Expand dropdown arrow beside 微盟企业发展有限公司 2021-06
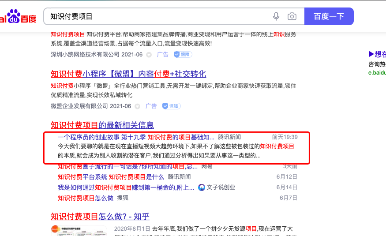 (x=137, y=106)
